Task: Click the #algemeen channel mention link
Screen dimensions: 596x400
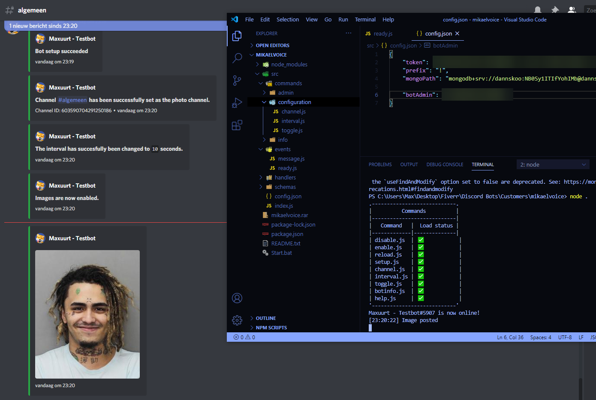Action: click(72, 100)
